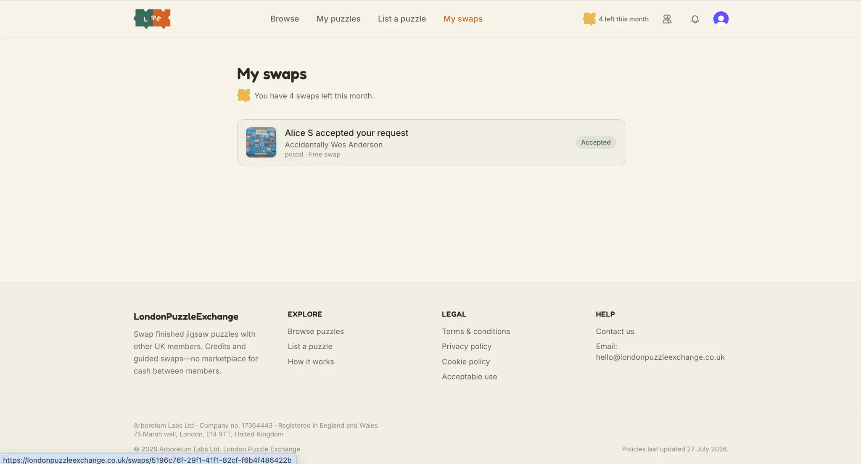861x464 pixels.
Task: Open the friends people icon
Action: pos(667,19)
